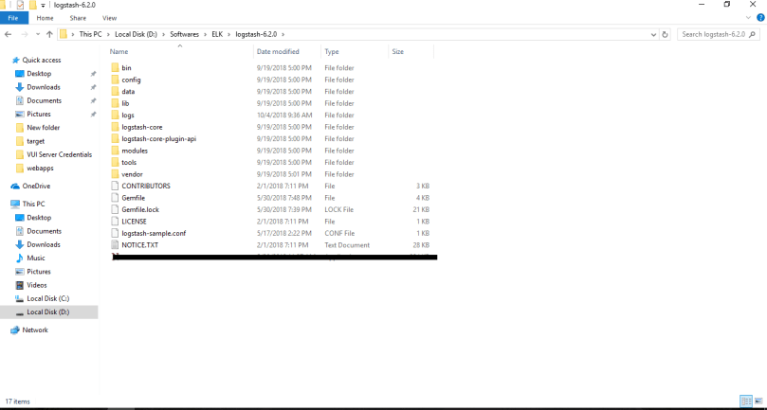Screen dimensions: 767x410
Task: Click New folder quick access toolbar icon
Action: pyautogui.click(x=33, y=5)
